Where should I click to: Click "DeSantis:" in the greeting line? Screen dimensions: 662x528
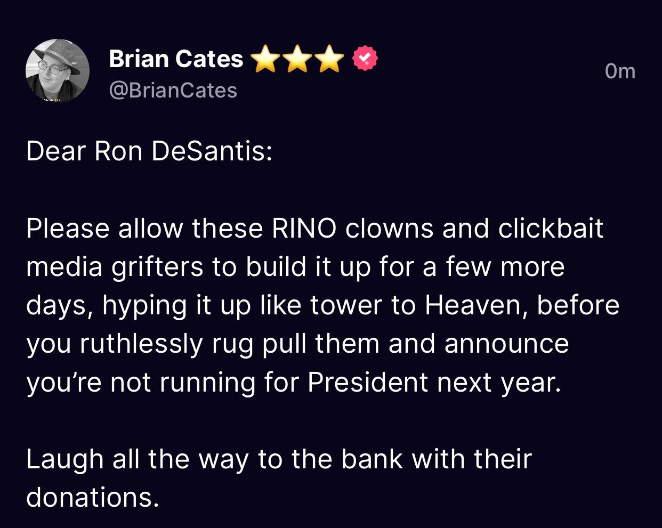212,151
